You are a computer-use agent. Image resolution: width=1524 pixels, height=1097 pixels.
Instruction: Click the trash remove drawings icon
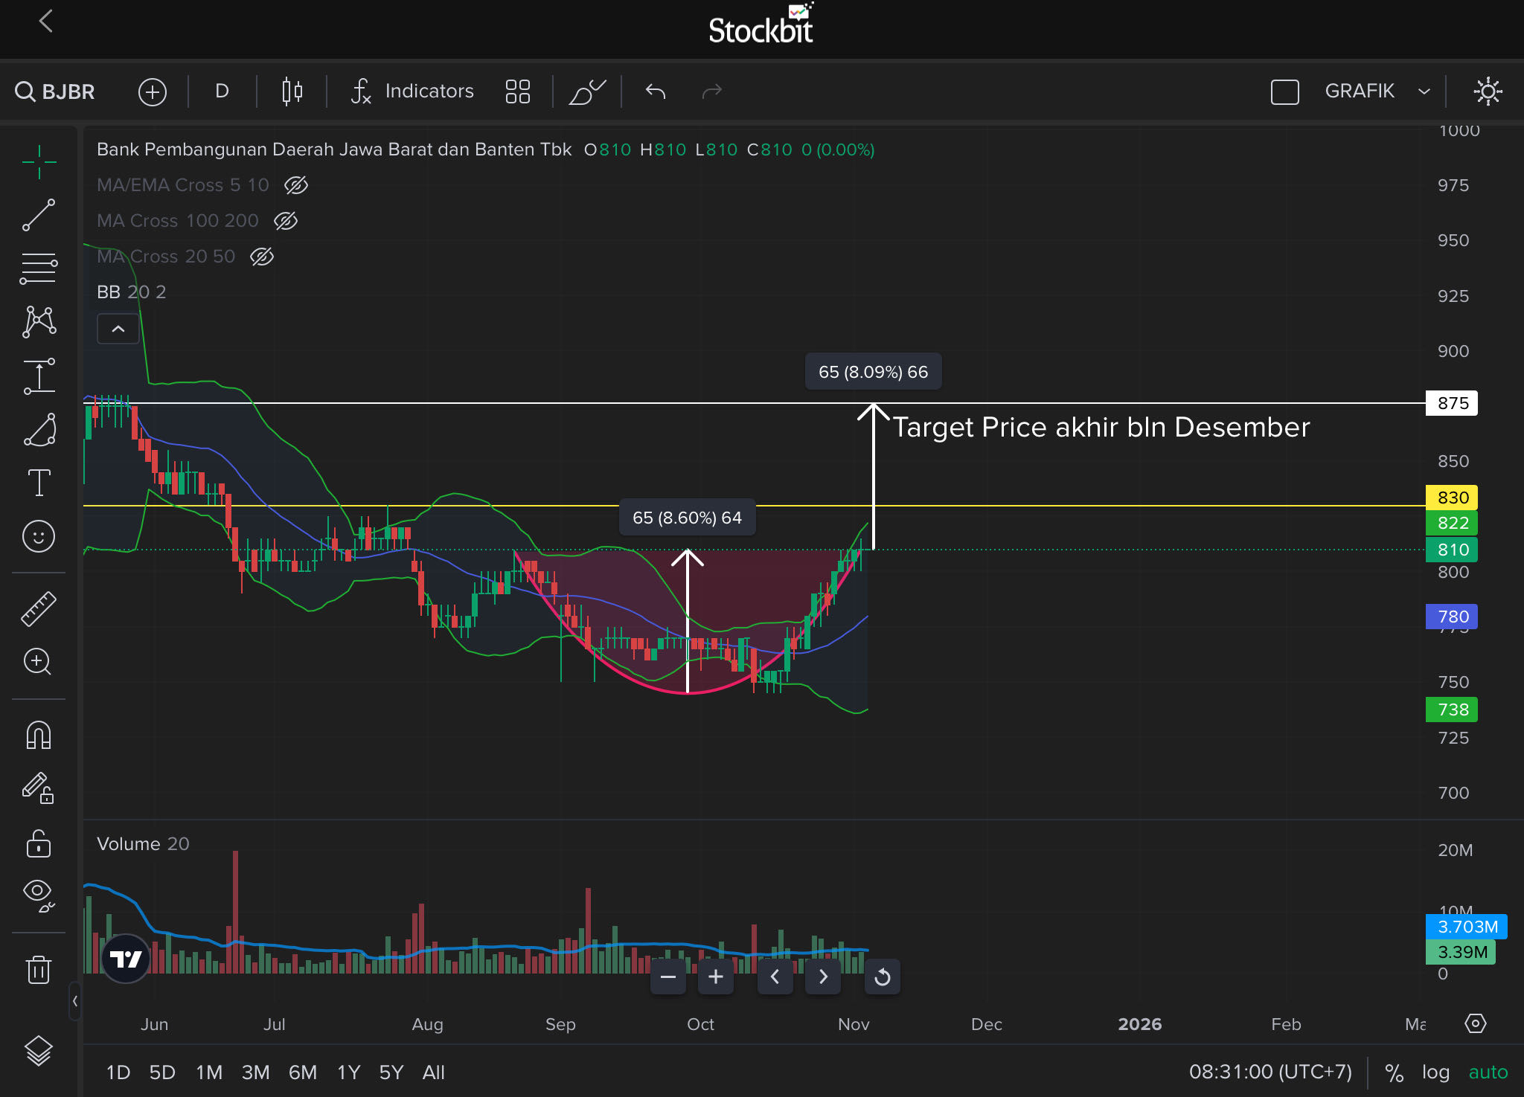(38, 970)
